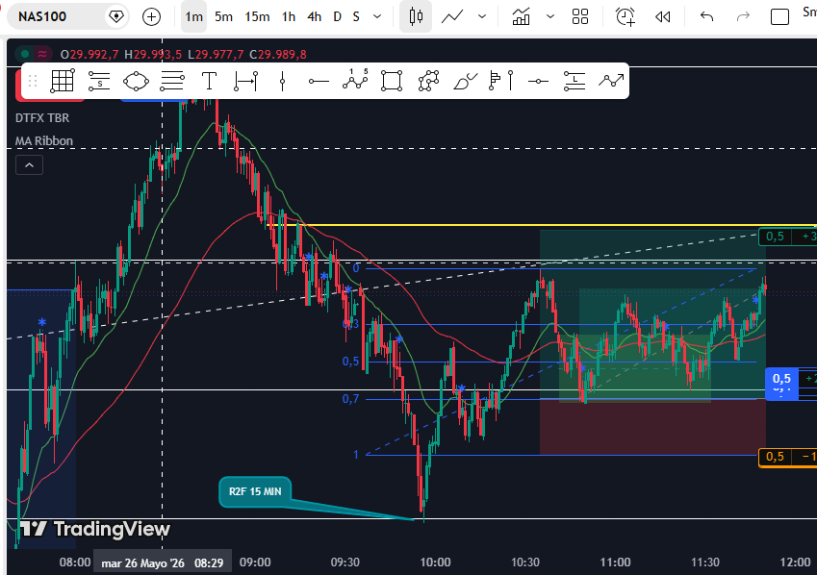Click the mar 26 Mayo '26 08:29 time label
Screen dimensions: 817x575
point(162,563)
